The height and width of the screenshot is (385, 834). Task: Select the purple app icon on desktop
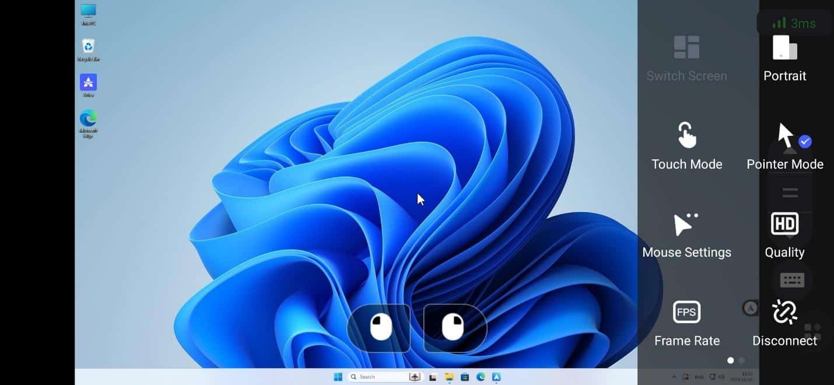88,85
